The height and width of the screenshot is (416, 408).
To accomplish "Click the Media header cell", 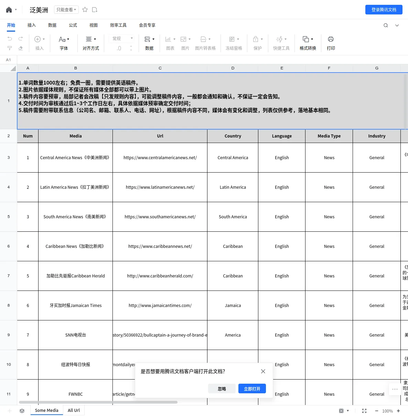I will click(76, 136).
